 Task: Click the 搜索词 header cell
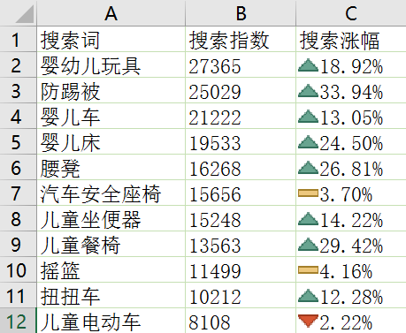111,39
